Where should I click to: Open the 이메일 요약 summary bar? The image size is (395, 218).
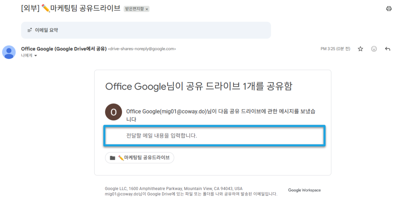coord(146,30)
